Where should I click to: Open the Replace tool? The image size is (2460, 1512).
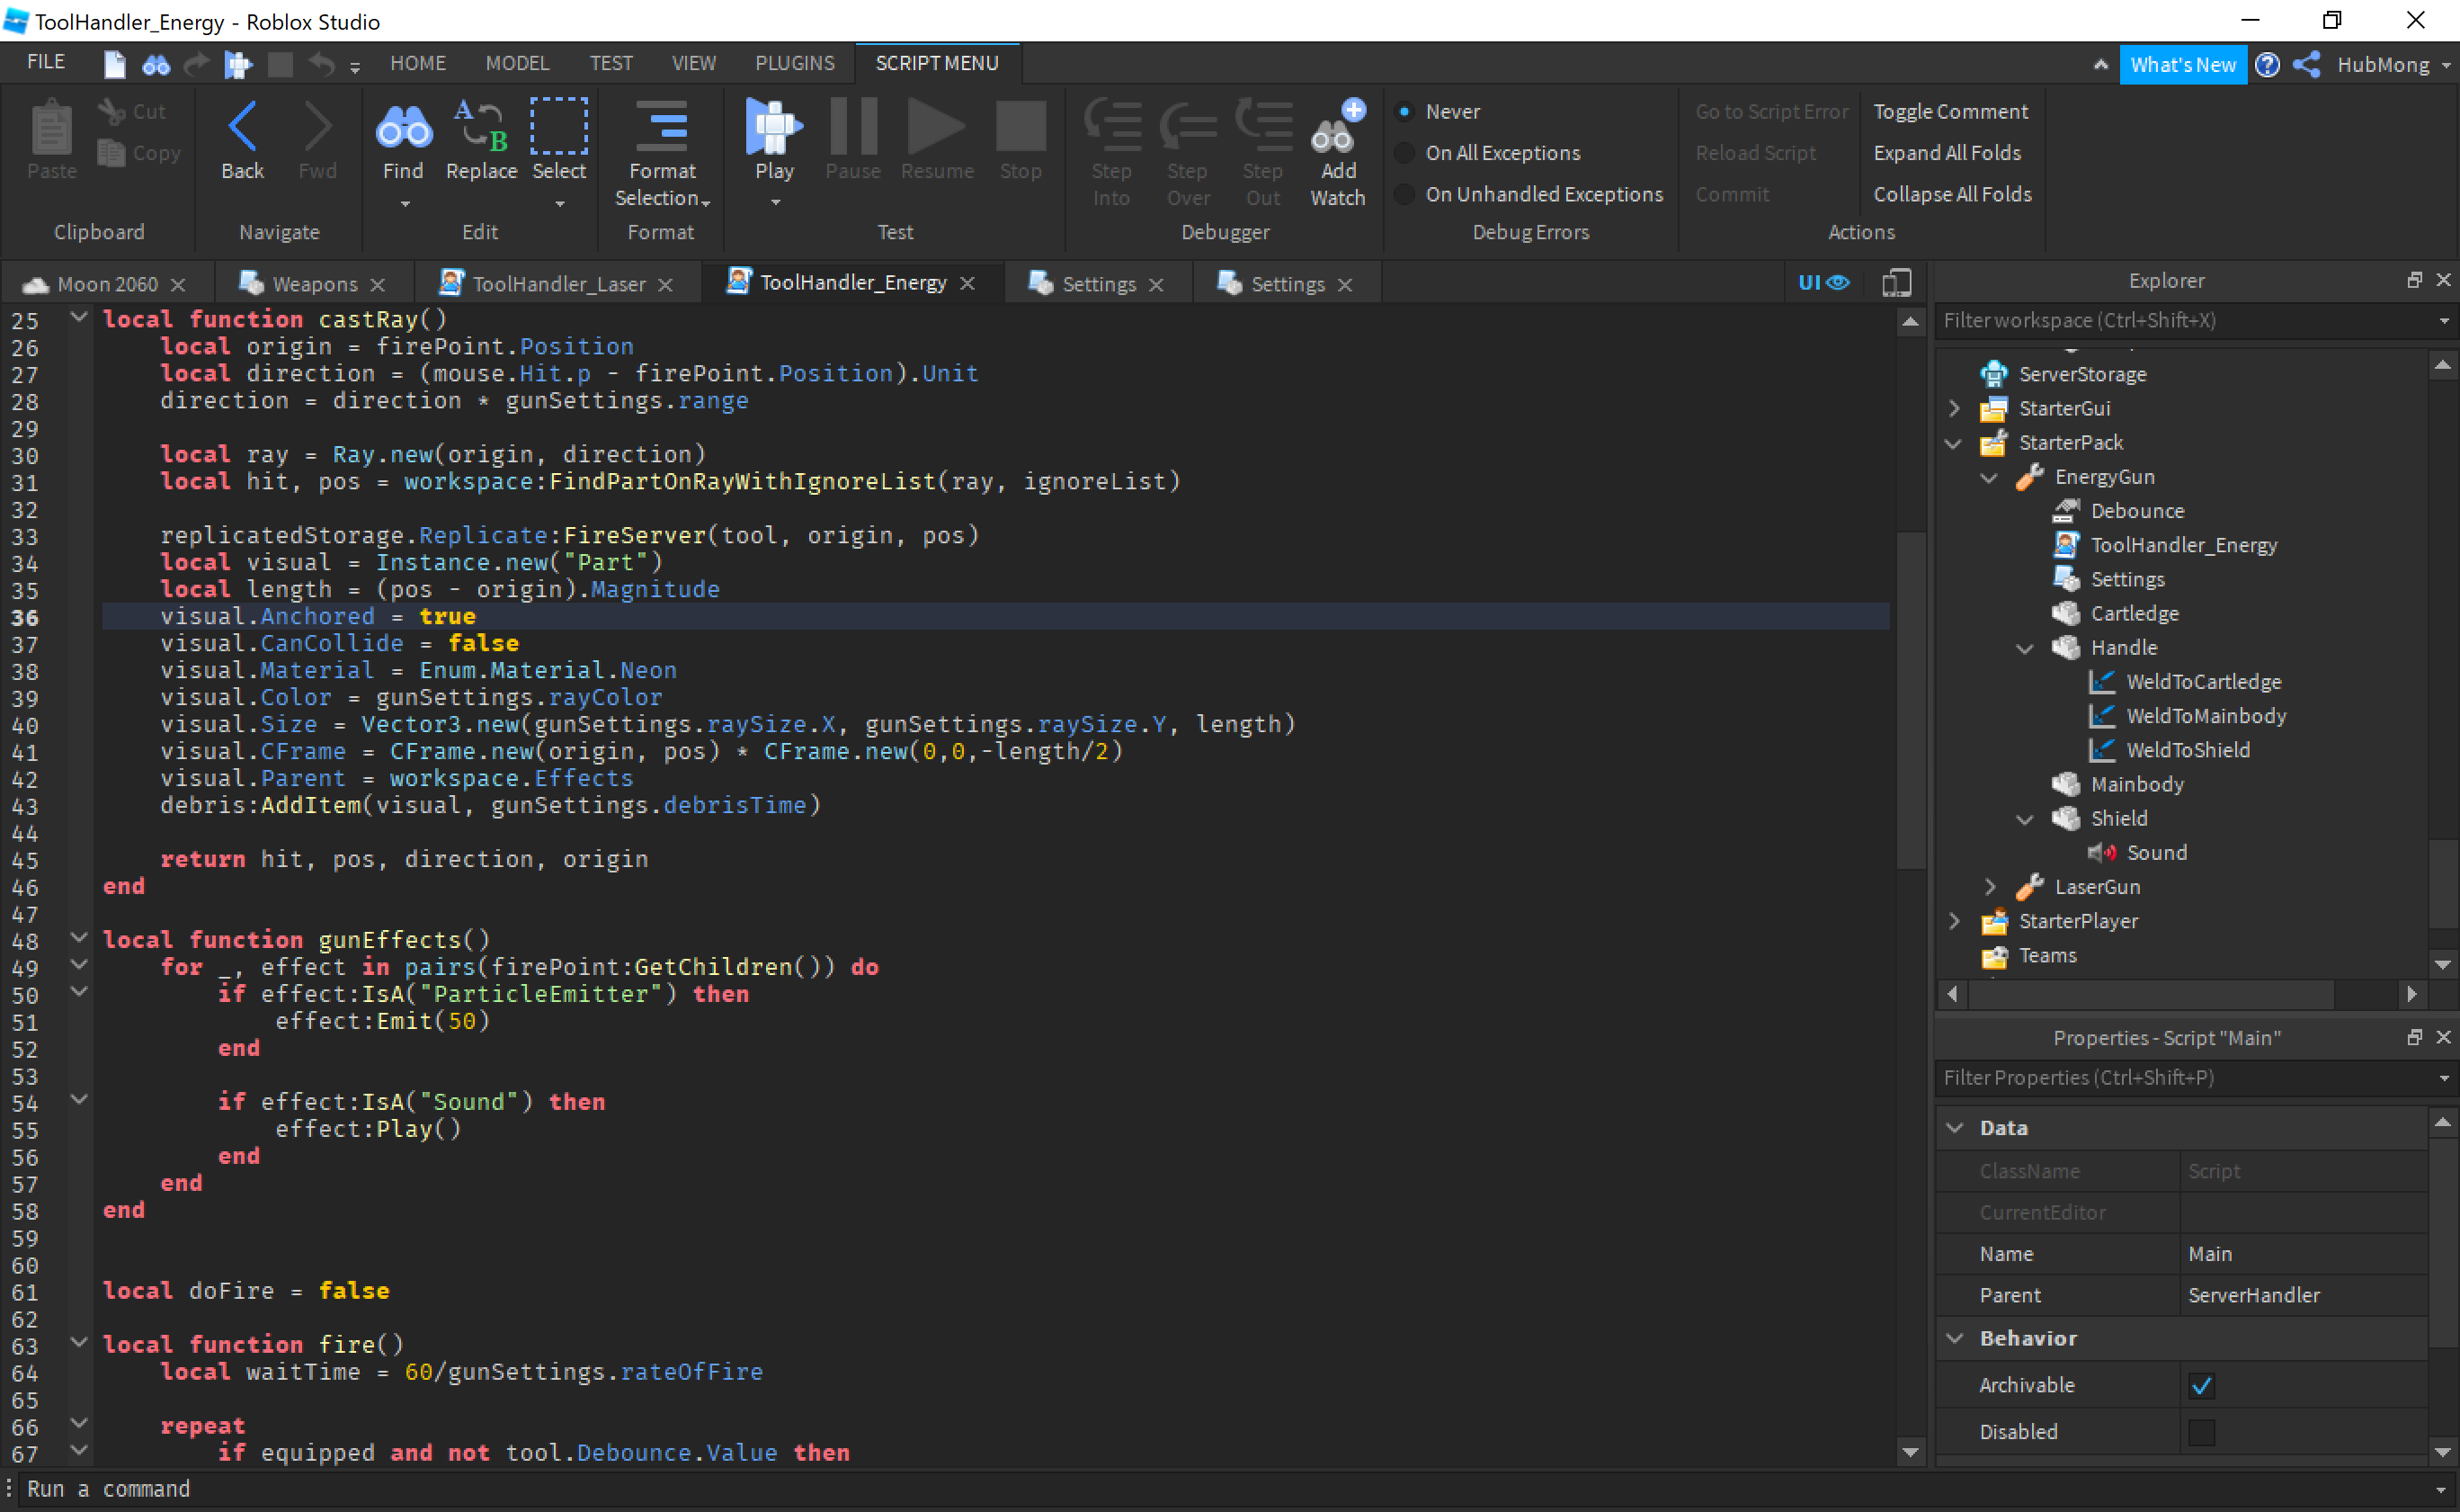tap(481, 128)
